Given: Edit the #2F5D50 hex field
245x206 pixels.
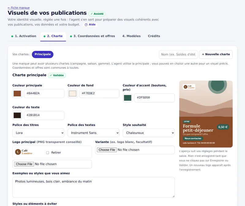Looking at the screenshot, I should pos(154,98).
